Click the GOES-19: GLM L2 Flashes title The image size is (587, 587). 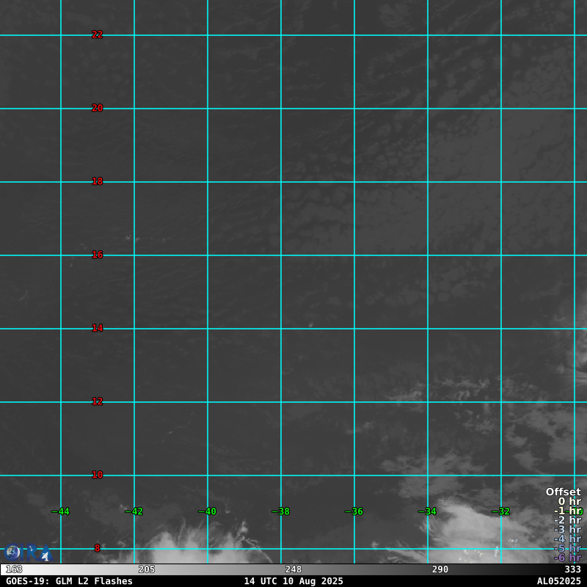(x=69, y=581)
